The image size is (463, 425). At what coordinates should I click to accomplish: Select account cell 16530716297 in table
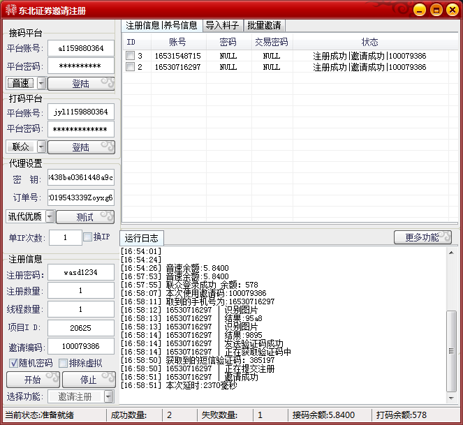pos(178,67)
